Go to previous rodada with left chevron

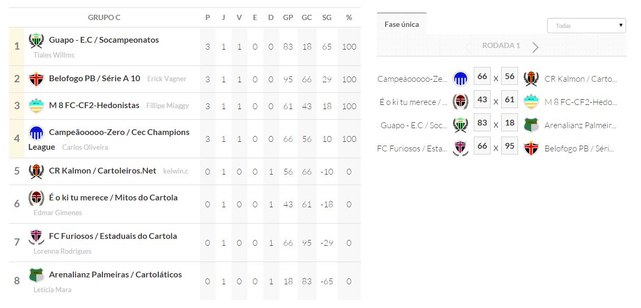[467, 47]
